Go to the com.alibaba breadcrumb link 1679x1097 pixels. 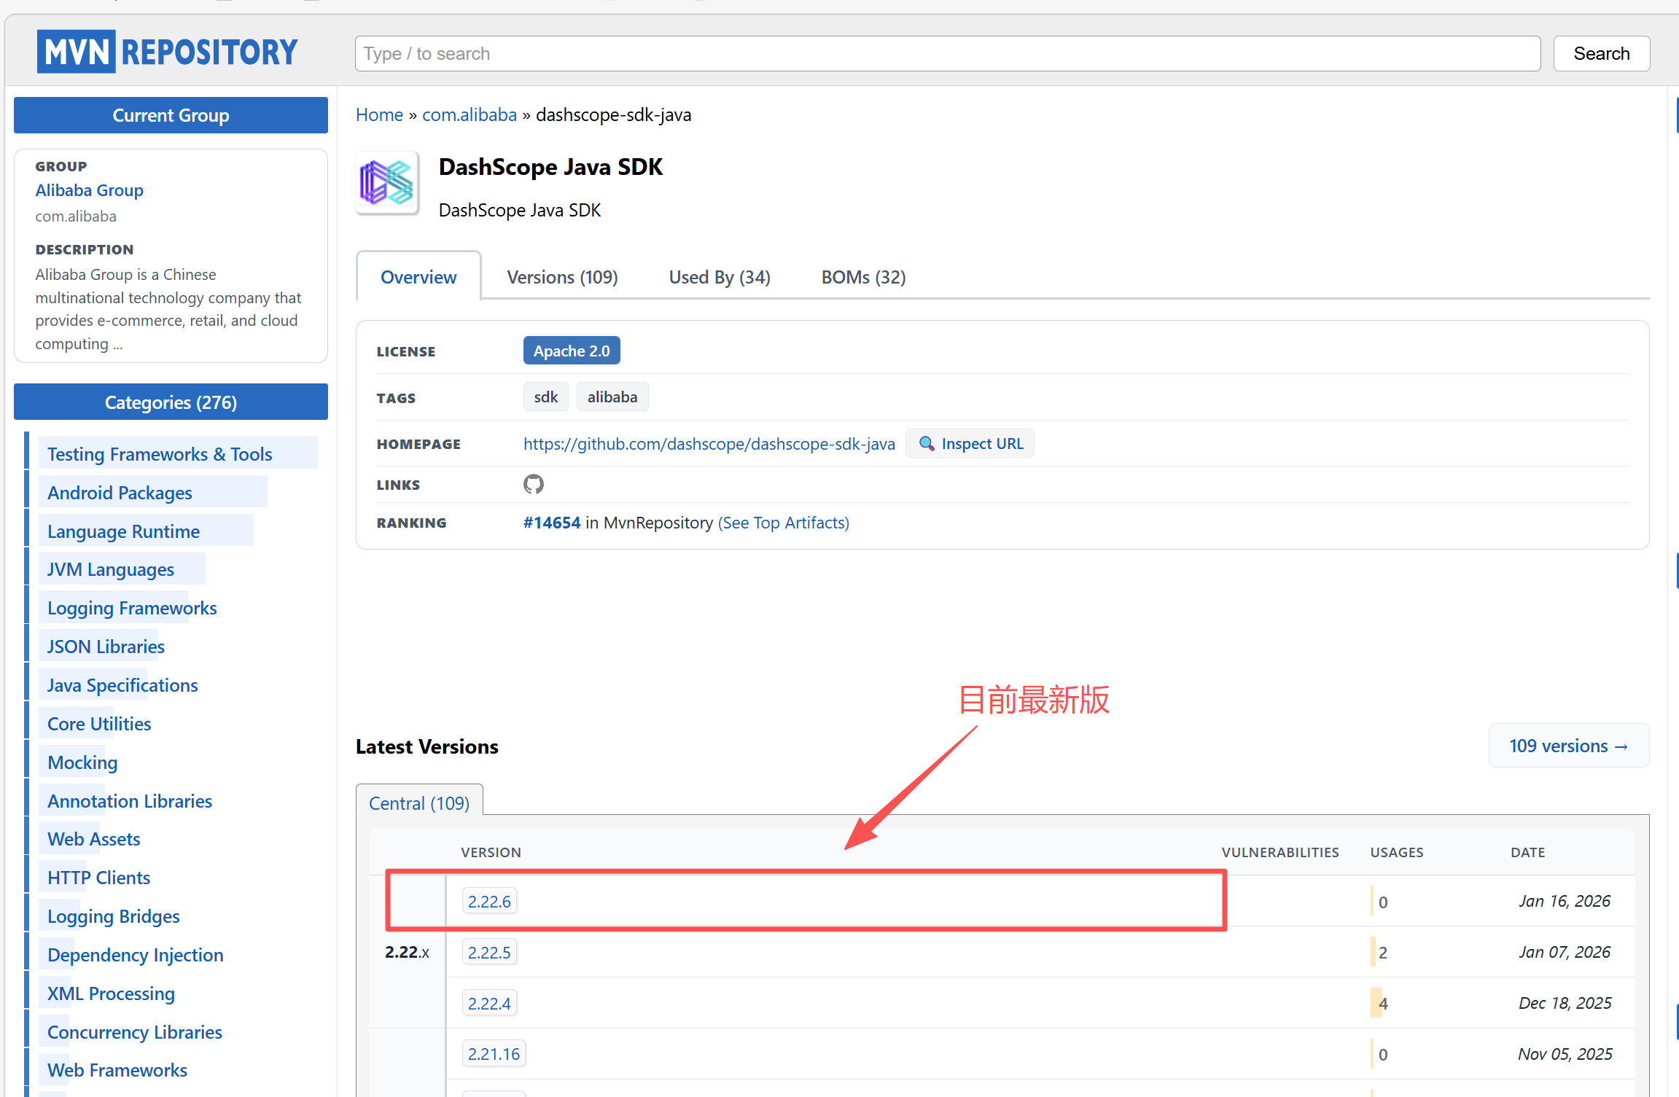(x=469, y=114)
